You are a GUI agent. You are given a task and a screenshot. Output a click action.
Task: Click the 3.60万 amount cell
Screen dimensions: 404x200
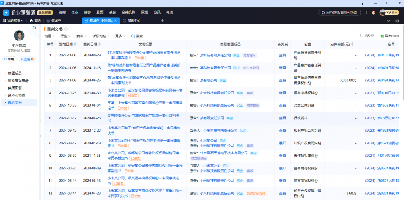click(x=351, y=193)
